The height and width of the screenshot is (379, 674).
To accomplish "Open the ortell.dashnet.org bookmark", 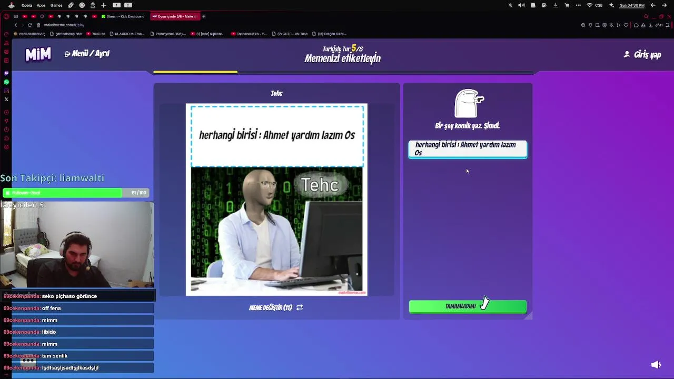I will tap(30, 34).
